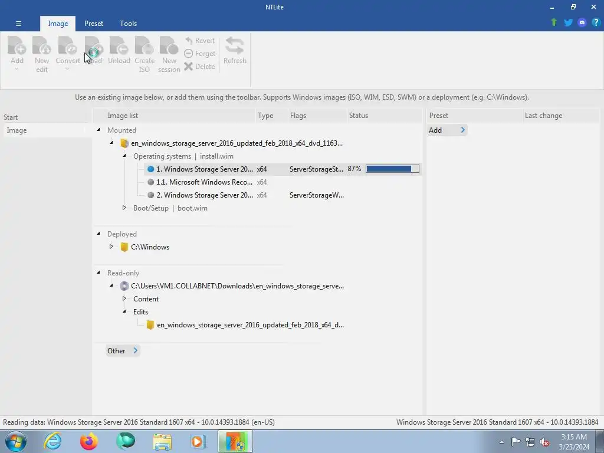Click the taskbar clock showing 3:15 AM
Screen dimensions: 604x453
[574, 441]
